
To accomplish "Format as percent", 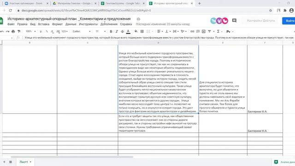I will (x=47, y=31).
